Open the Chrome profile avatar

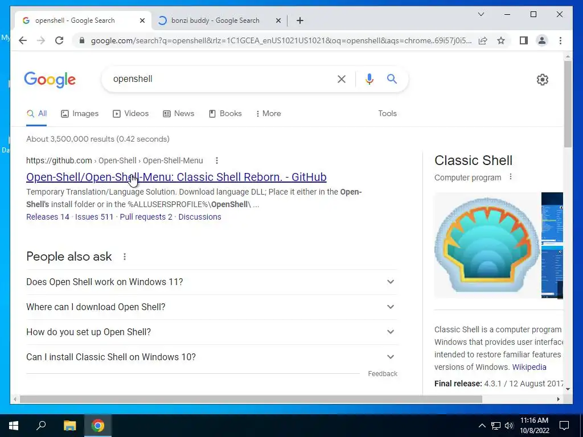click(x=542, y=40)
